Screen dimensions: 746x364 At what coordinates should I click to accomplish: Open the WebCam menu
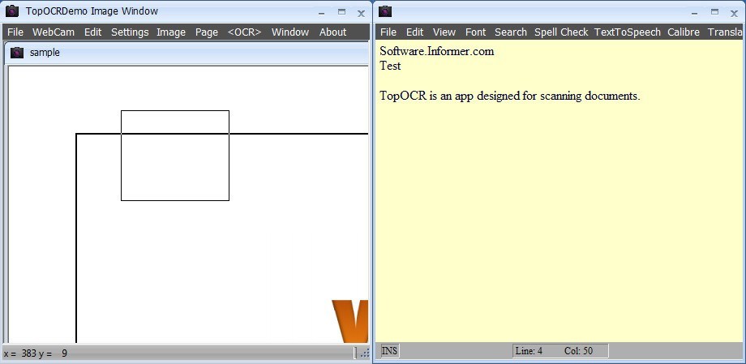point(54,32)
